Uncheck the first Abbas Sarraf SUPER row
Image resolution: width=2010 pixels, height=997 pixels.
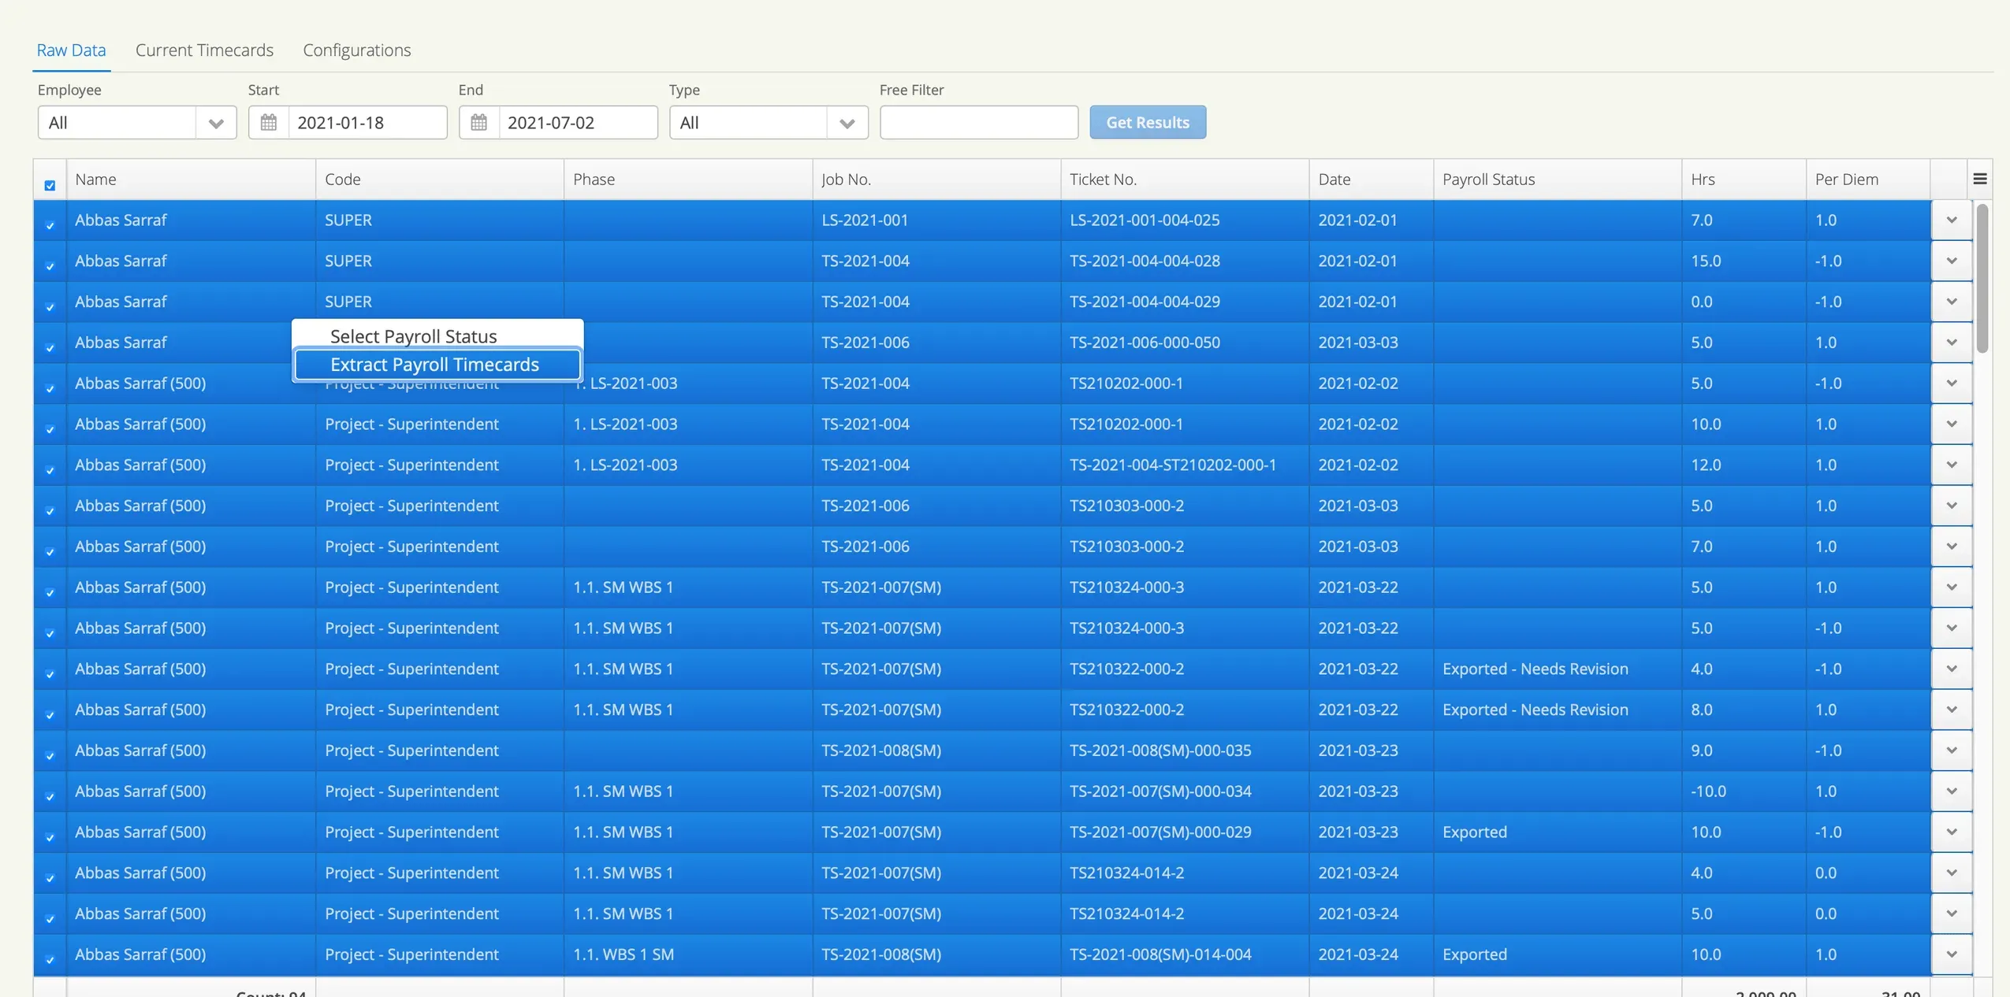[x=50, y=224]
